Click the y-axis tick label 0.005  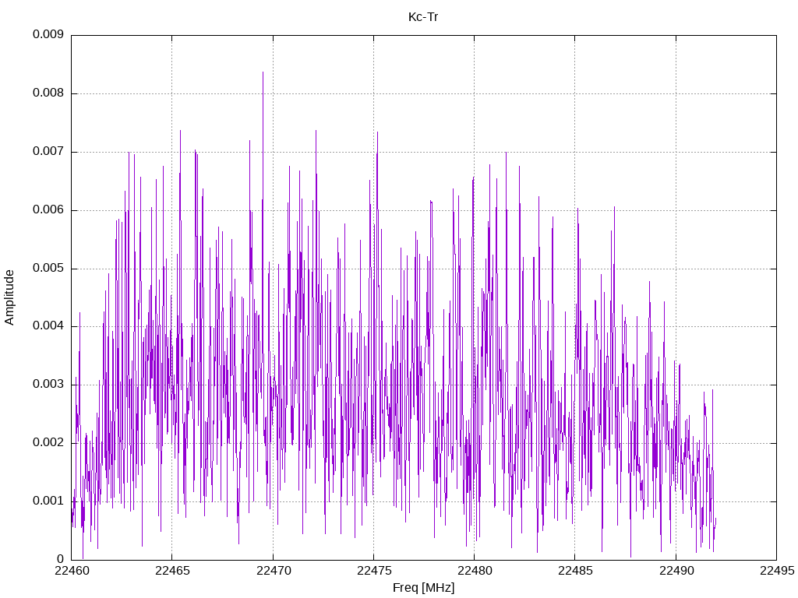48,268
